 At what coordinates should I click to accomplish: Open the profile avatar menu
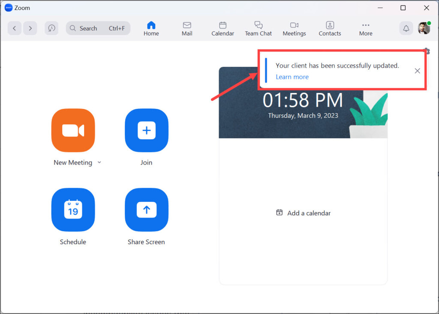pos(424,28)
